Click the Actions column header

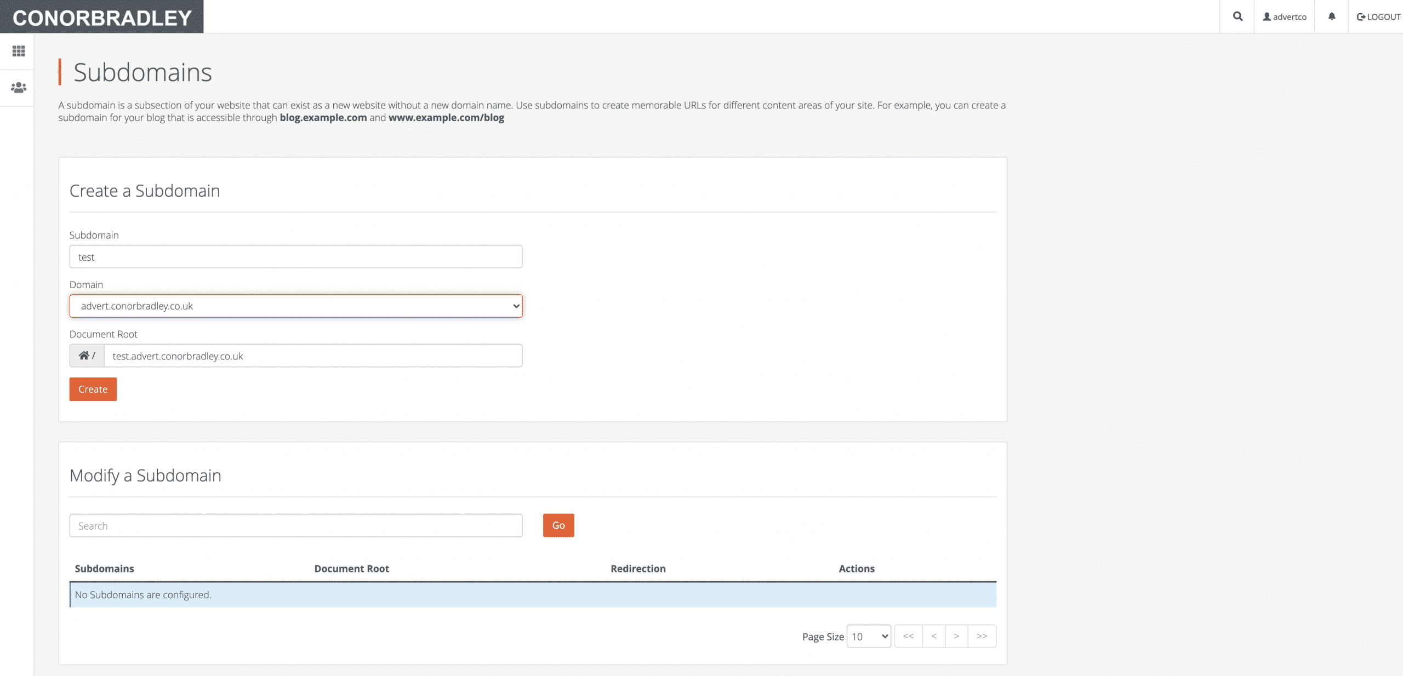857,569
